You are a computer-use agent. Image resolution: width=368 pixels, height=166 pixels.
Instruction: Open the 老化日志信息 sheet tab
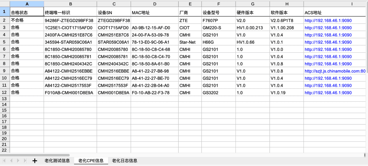point(124,161)
